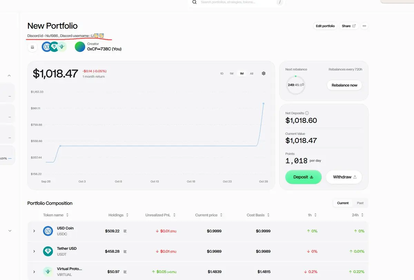Image resolution: width=414 pixels, height=280 pixels.
Task: Click the green Deposit button
Action: pyautogui.click(x=303, y=177)
